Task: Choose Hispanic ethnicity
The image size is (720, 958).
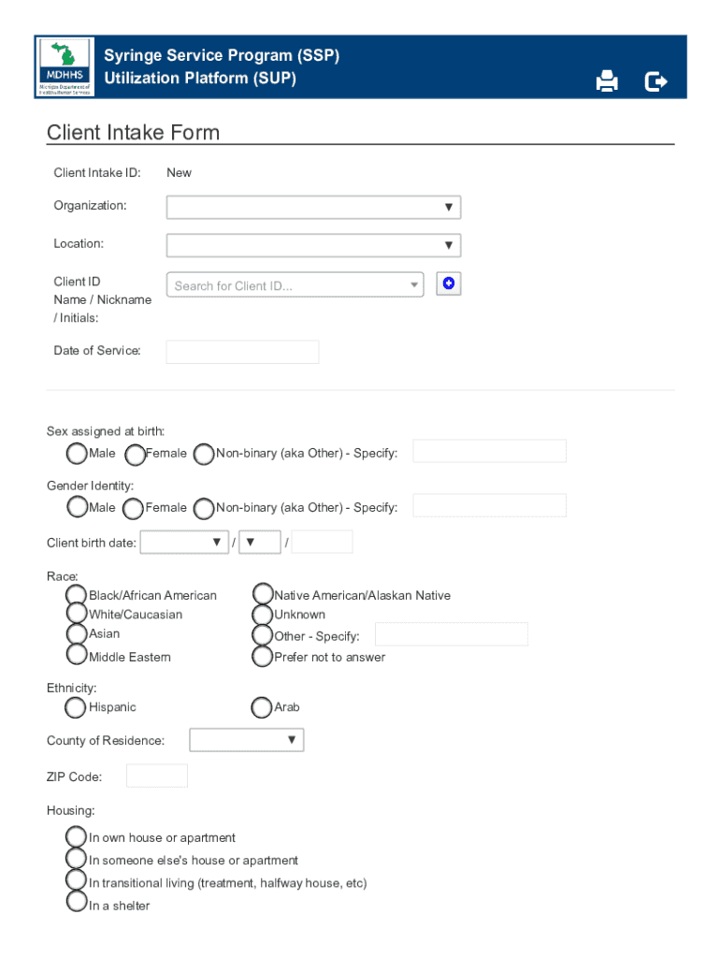Action: 75,707
